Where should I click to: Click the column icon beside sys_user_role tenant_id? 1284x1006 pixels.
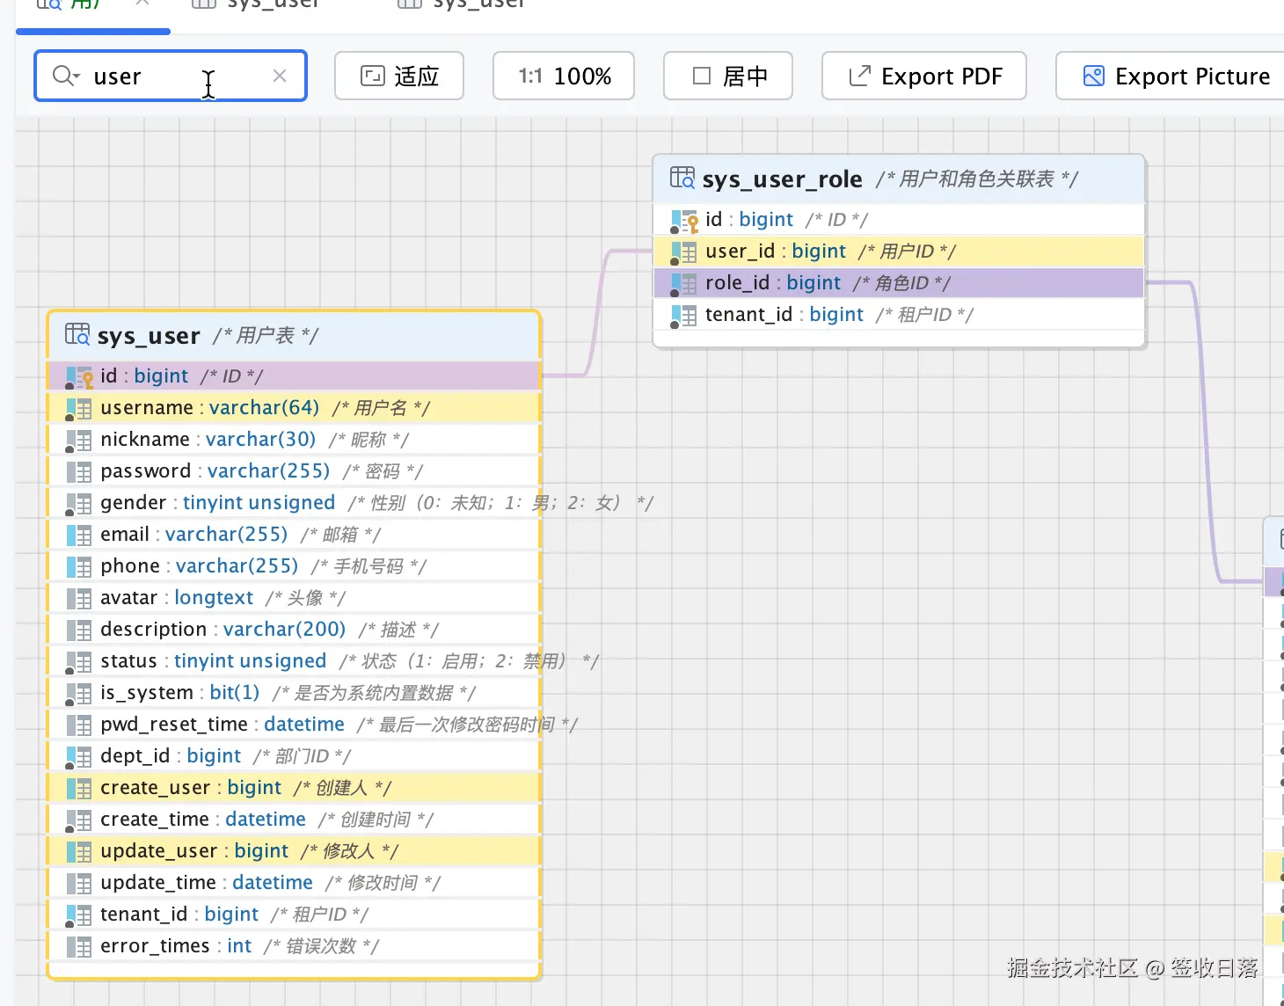coord(684,316)
